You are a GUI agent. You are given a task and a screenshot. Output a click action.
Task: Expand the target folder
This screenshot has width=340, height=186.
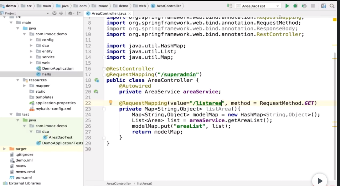[4, 149]
